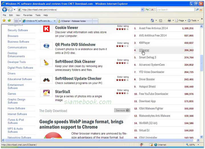Open Avast Free Antivirus 2014 link
Image resolution: width=205 pixels, height=149 pixels.
(x=153, y=28)
